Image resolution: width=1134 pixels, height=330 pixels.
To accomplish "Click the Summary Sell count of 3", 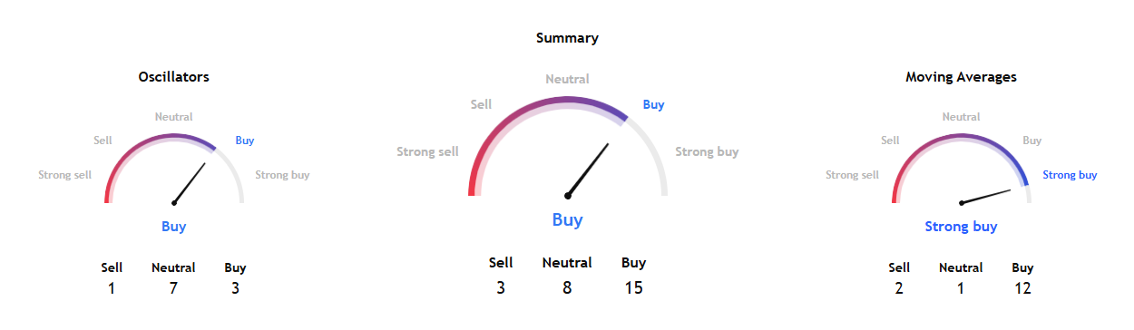I will pos(501,288).
